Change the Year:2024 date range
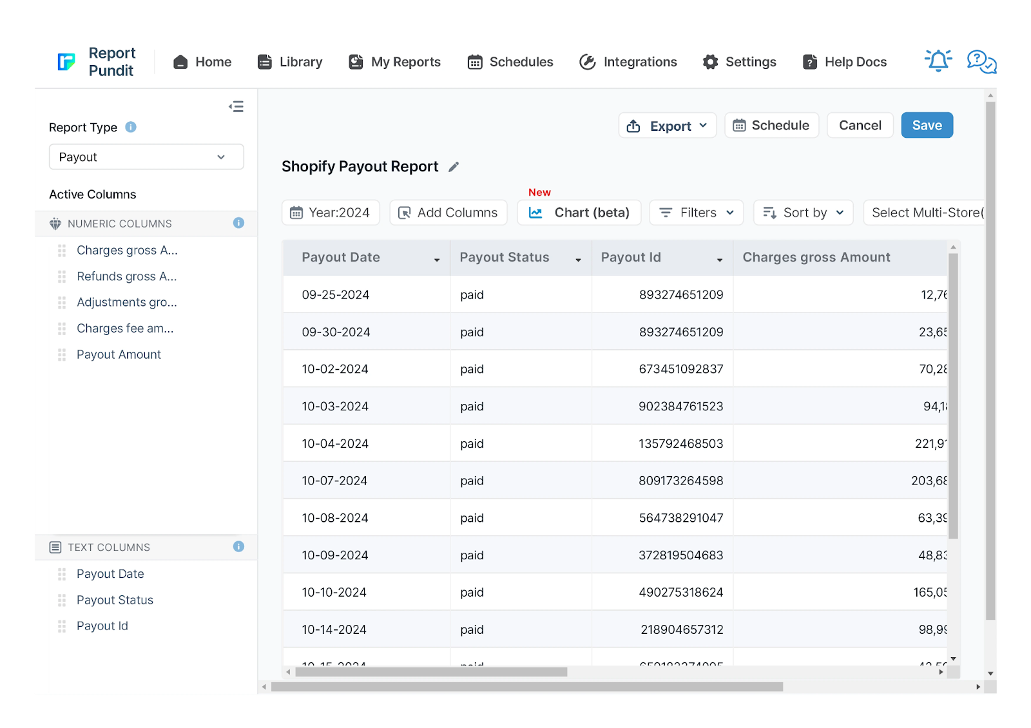This screenshot has width=1031, height=728. [331, 213]
